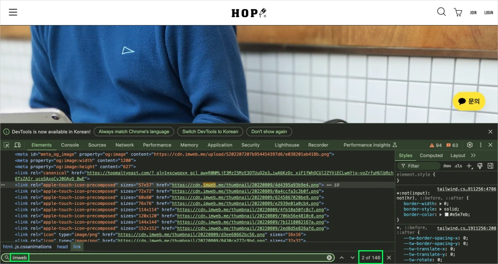
Task: Select the link row with sizes 152x152
Action: click(172, 228)
